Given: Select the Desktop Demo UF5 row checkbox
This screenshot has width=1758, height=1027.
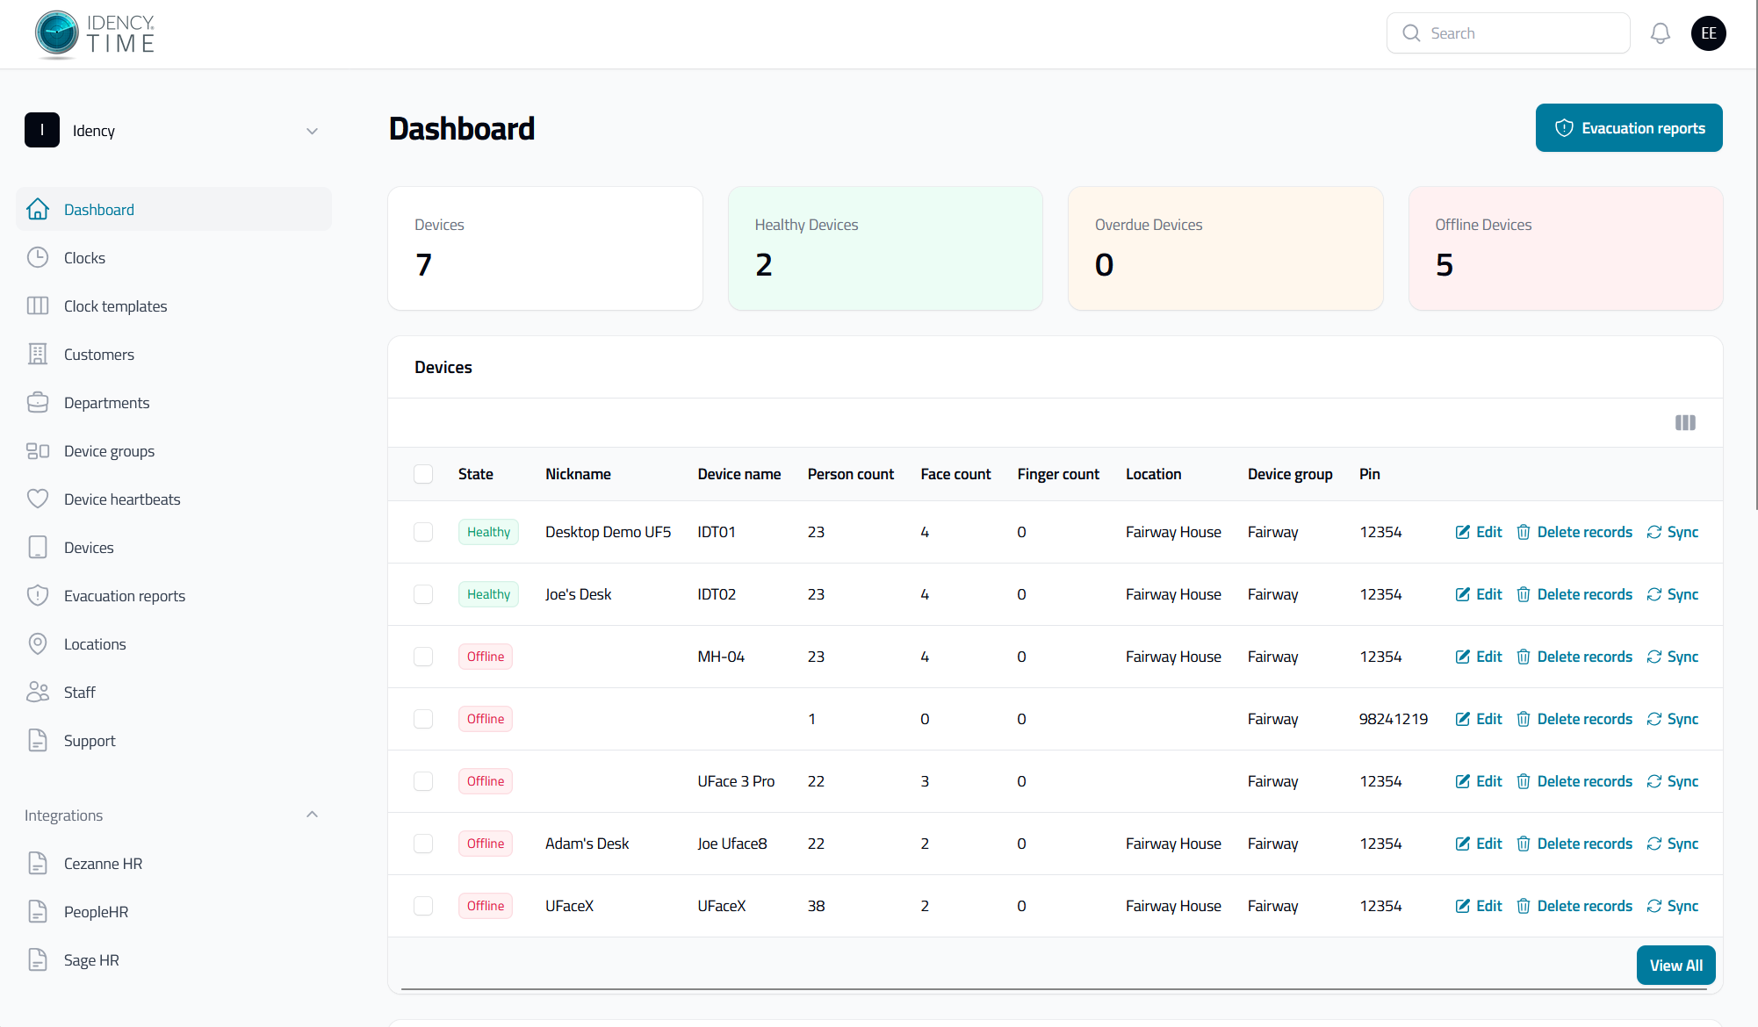Looking at the screenshot, I should coord(423,532).
